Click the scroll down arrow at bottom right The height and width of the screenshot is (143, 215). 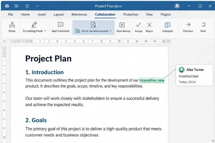[213, 141]
